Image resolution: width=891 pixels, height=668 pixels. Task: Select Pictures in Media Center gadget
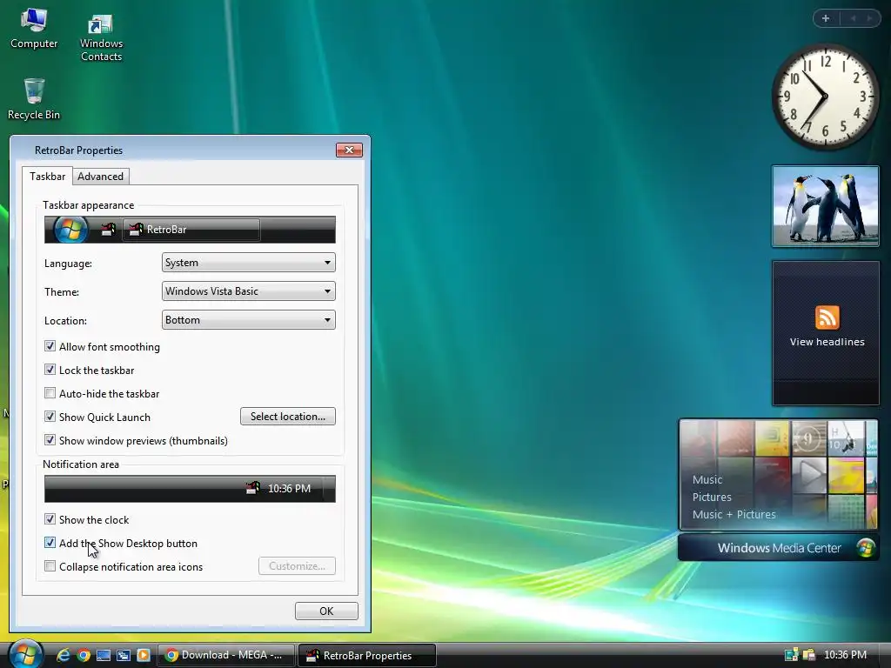coord(712,497)
